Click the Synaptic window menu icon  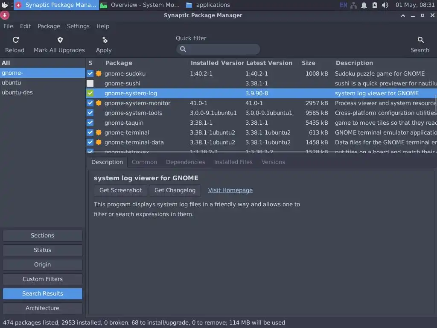click(x=5, y=15)
